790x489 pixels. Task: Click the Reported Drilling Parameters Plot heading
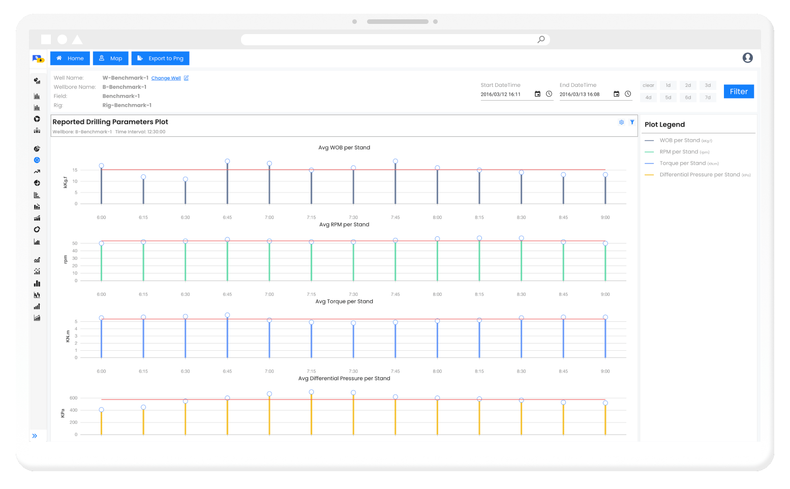click(x=110, y=122)
